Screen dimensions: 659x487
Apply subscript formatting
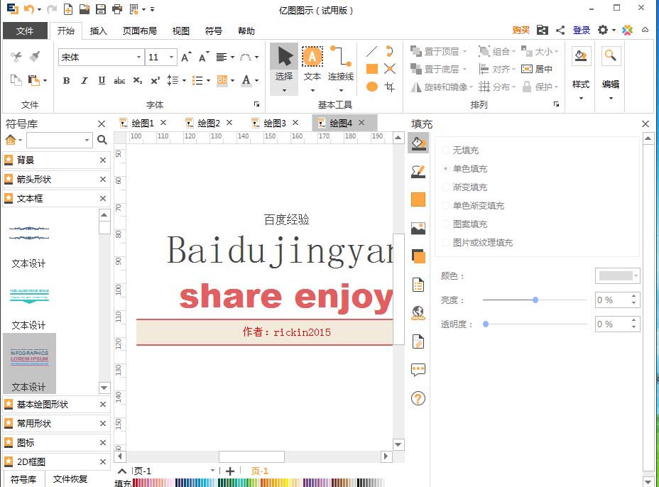[x=138, y=80]
